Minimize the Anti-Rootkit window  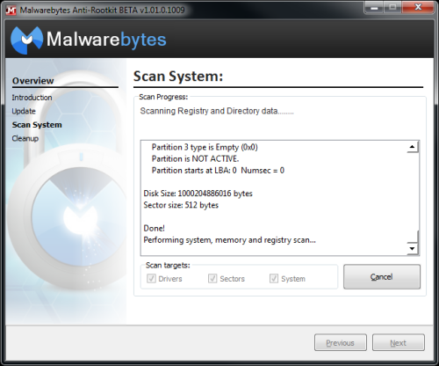coord(374,8)
